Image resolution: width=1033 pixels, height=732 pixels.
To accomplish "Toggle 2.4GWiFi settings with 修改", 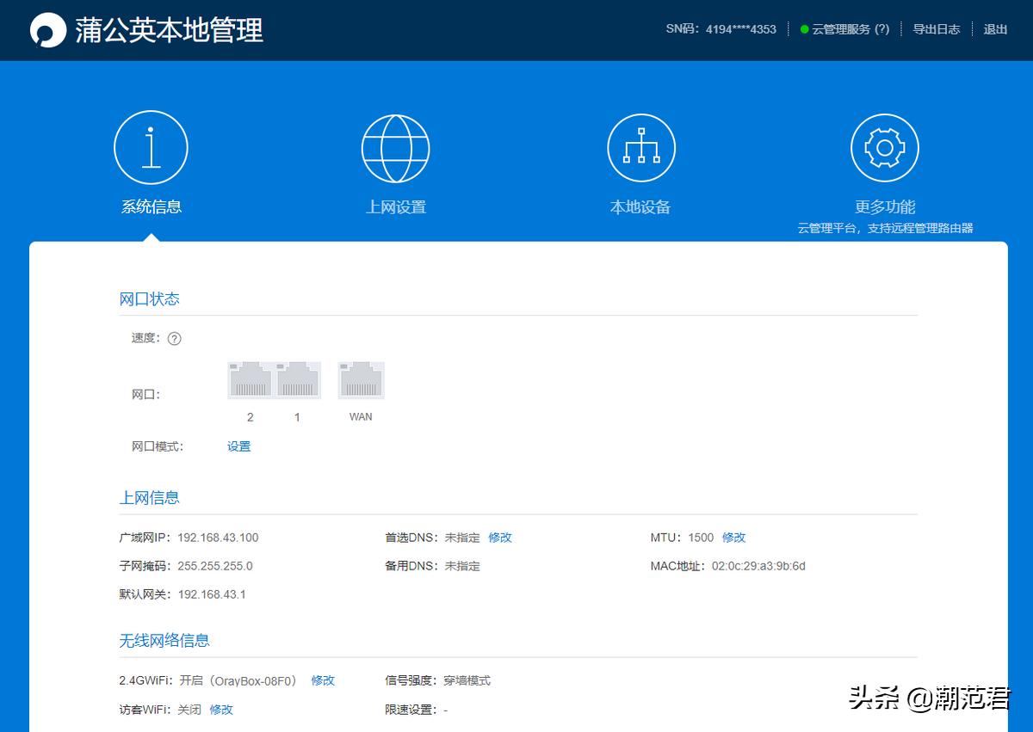I will tap(322, 680).
